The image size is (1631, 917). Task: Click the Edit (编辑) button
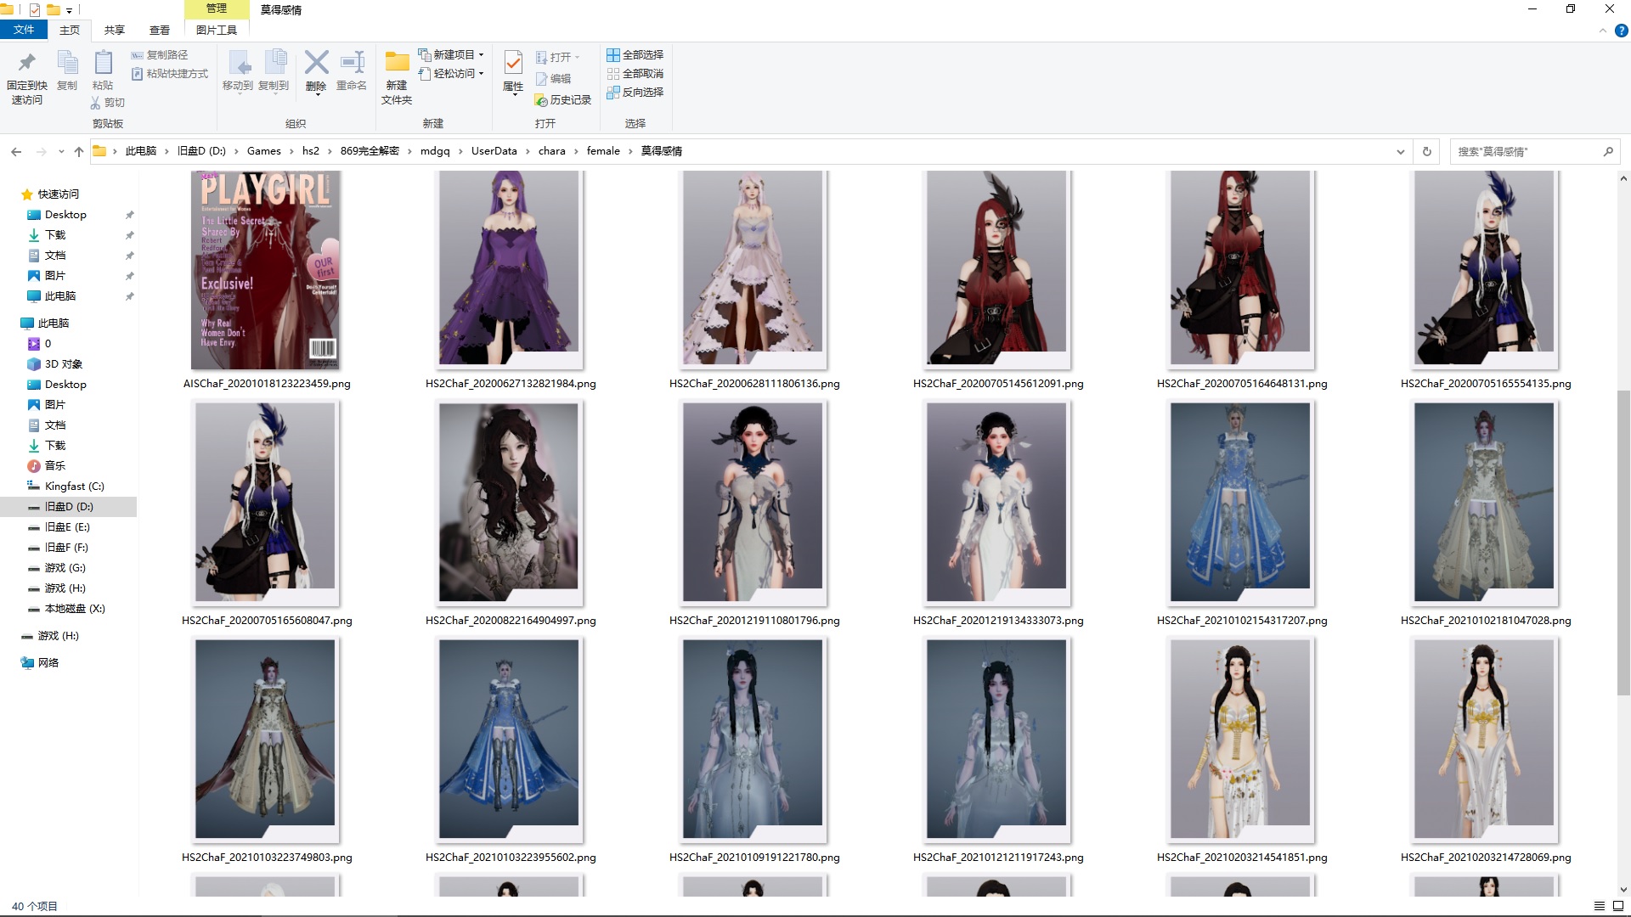point(553,79)
